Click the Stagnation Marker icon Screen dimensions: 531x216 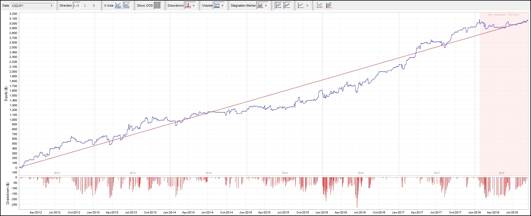(260, 5)
